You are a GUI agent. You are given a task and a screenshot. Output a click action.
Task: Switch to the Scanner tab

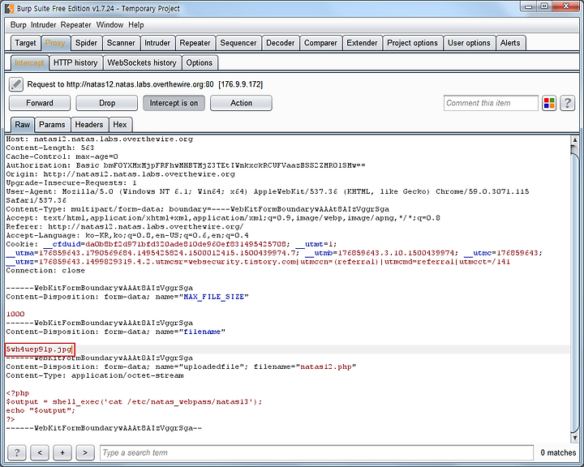121,43
